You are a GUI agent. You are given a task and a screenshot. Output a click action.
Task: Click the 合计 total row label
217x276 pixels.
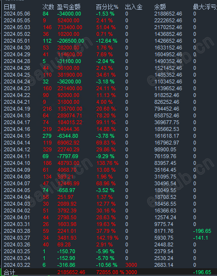click(x=10, y=272)
